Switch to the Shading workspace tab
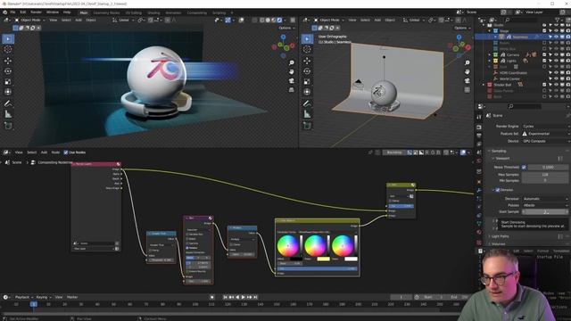Screen dimensions: 571x321 click(153, 12)
